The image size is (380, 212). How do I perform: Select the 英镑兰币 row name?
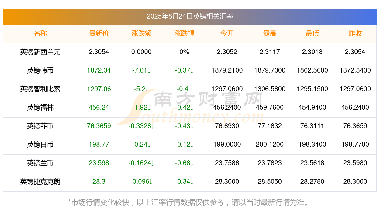[40, 163]
